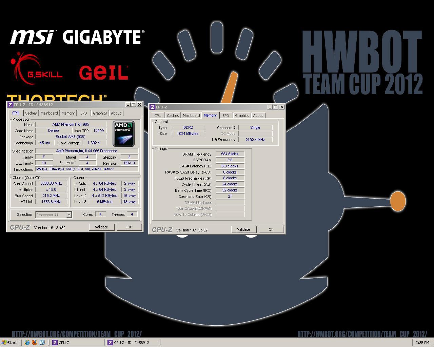
Task: Launch Firefox from quick launch
Action: point(35,343)
